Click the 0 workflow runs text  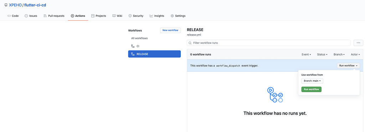(x=200, y=54)
